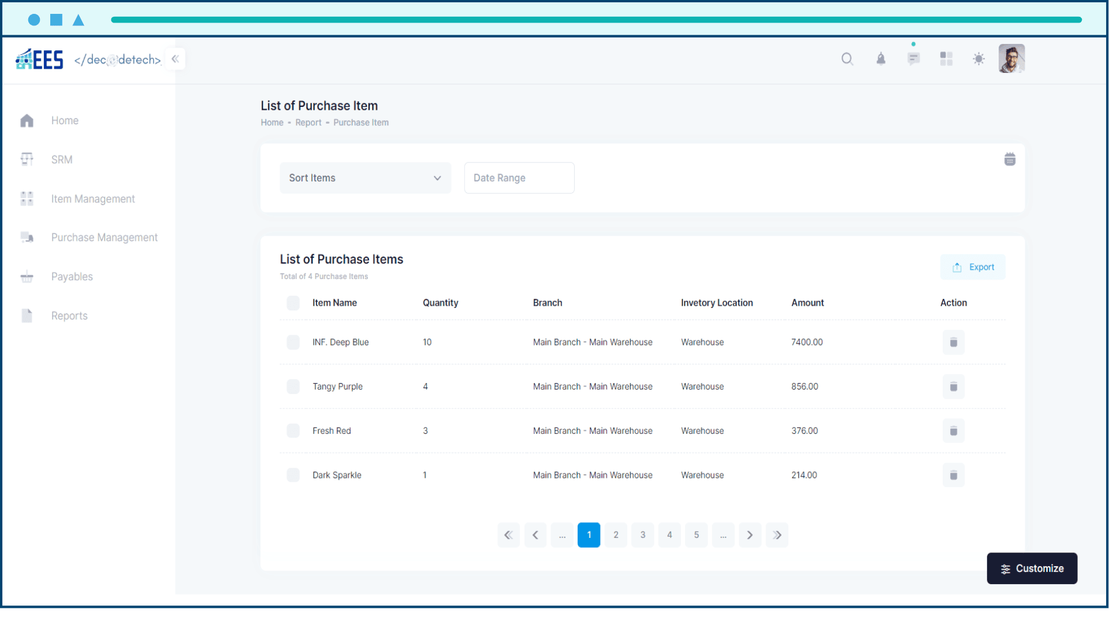This screenshot has width=1109, height=624.
Task: Open the Sort Items dropdown
Action: (x=365, y=178)
